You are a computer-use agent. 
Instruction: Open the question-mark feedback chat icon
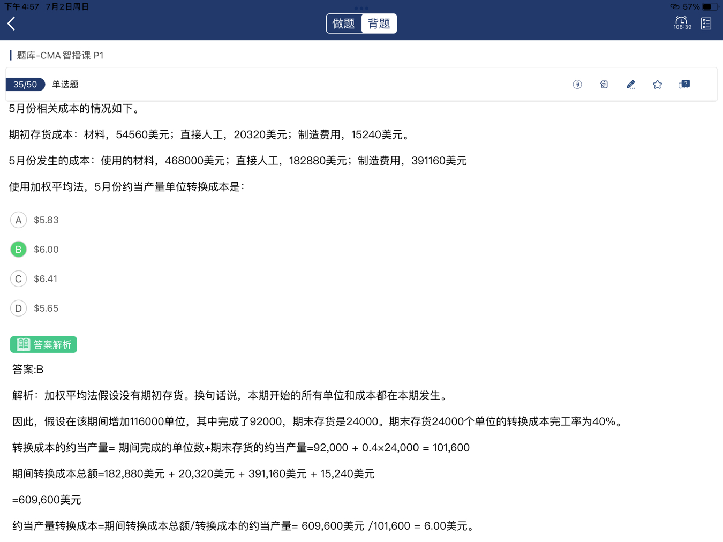(684, 85)
